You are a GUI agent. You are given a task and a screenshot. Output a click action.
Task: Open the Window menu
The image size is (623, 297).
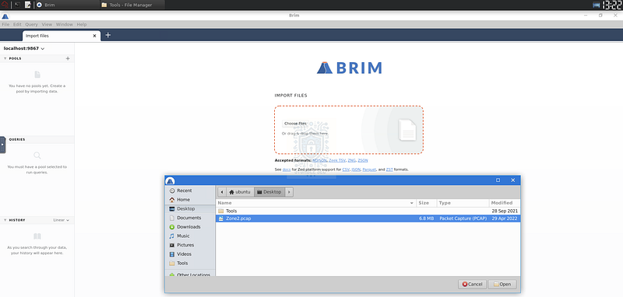pos(65,24)
